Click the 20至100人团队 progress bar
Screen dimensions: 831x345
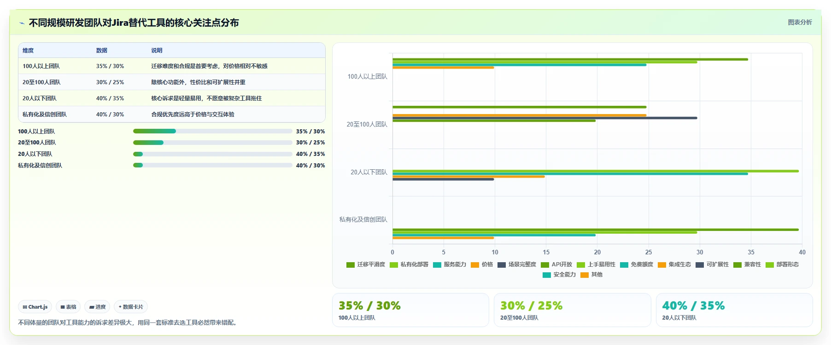pyautogui.click(x=212, y=143)
